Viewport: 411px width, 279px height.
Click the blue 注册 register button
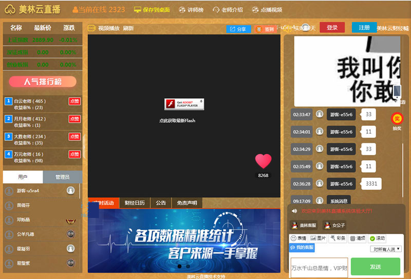[x=364, y=28]
